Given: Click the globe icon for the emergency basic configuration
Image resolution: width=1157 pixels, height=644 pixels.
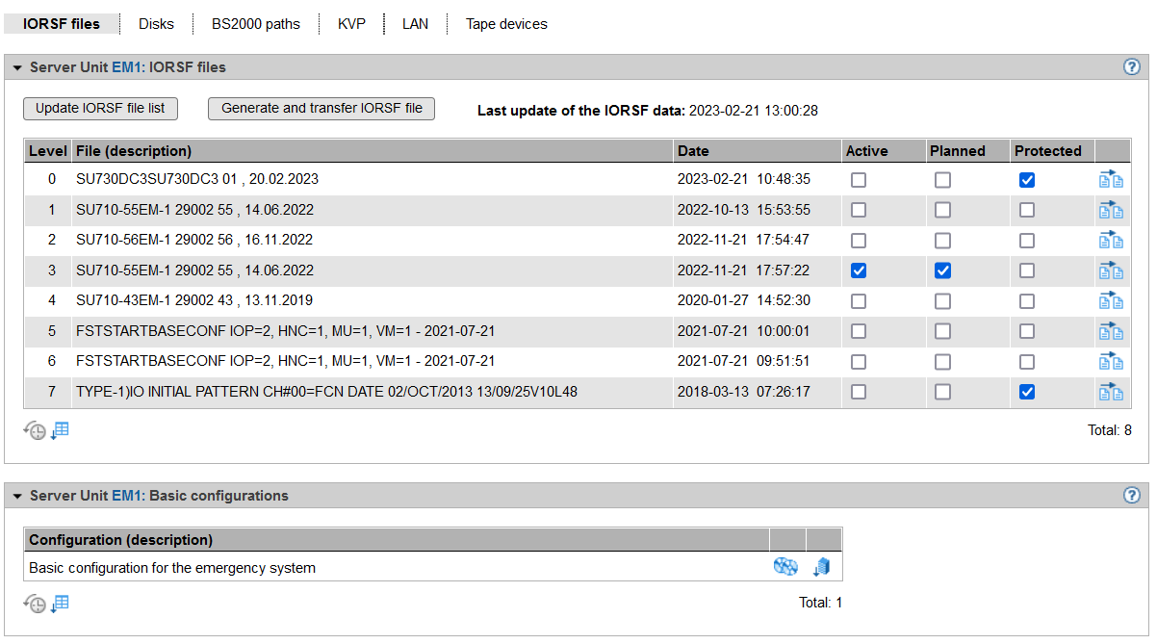Looking at the screenshot, I should 785,568.
